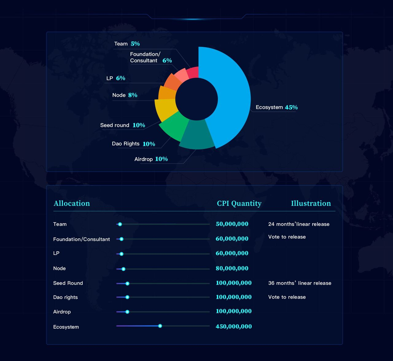Select the CPI Quantity column header
Image resolution: width=393 pixels, height=361 pixels.
pos(239,203)
